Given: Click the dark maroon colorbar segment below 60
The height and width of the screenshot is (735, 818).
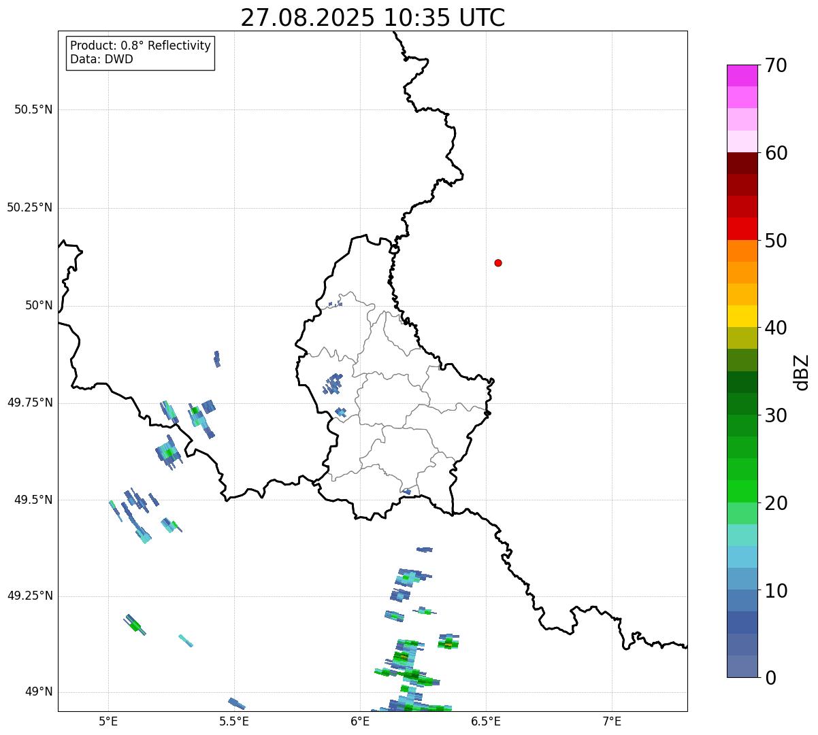Looking at the screenshot, I should click(x=742, y=163).
